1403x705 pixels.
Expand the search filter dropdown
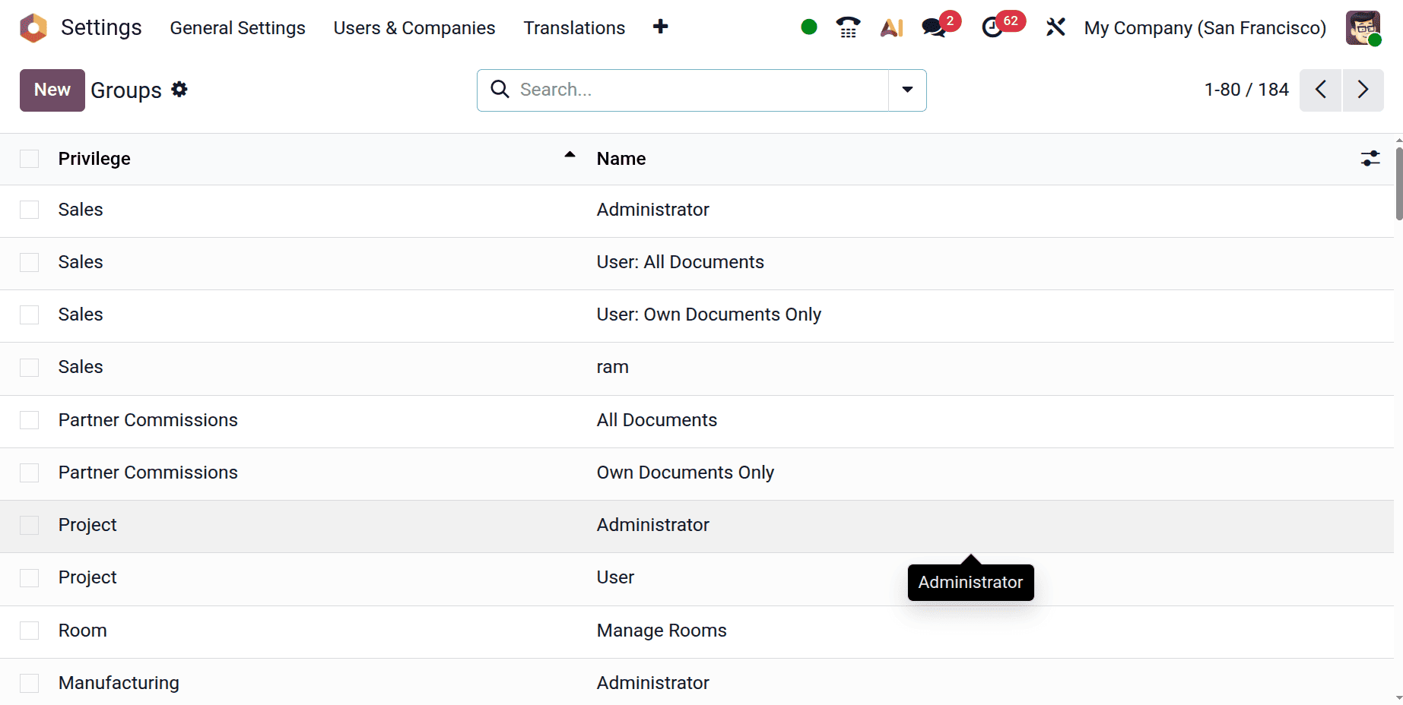tap(906, 90)
